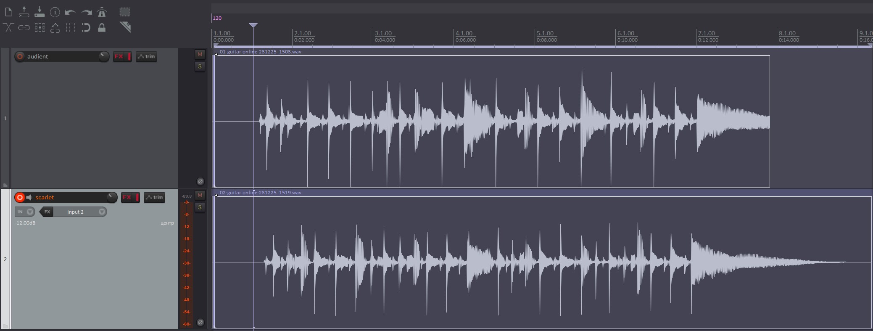The height and width of the screenshot is (331, 873).
Task: Click ruler at measure 8.1.00
Action: pyautogui.click(x=787, y=33)
